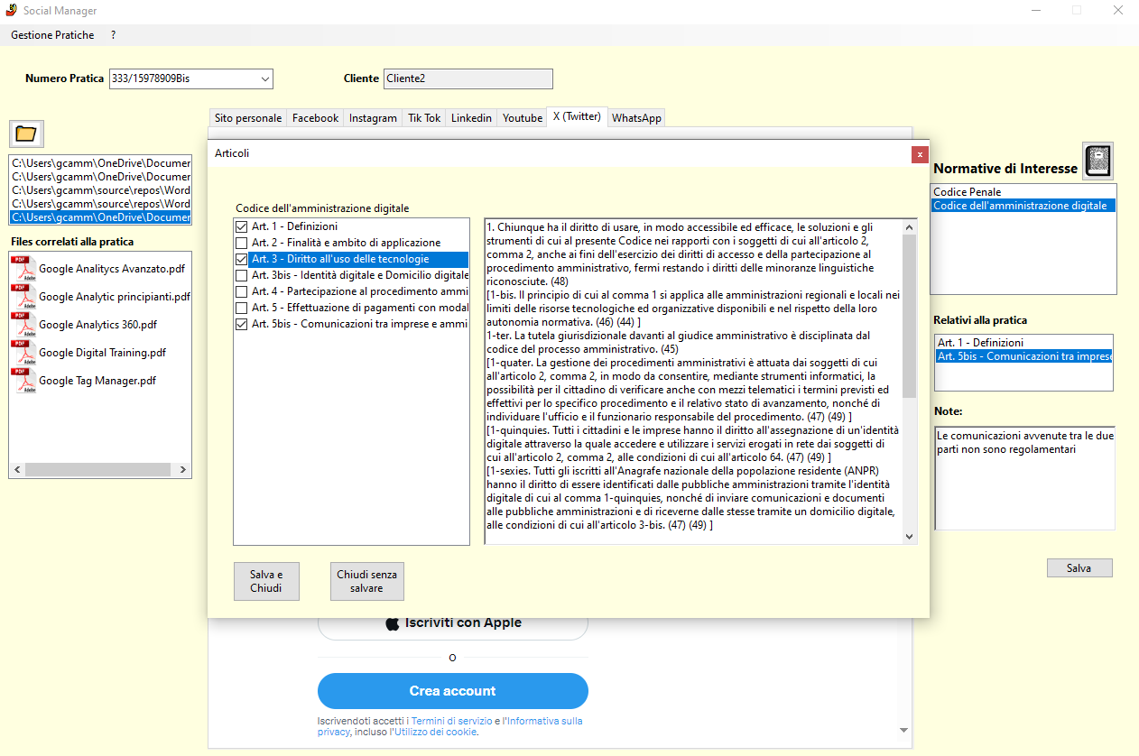
Task: Click Chiudi senza salvare button
Action: (x=366, y=581)
